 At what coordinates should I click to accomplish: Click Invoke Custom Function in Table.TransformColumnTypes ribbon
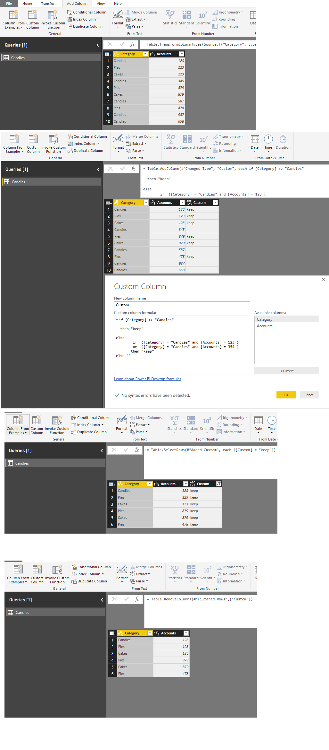53,20
